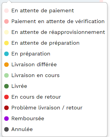Click the dark green dot beside 'Livrée'

pos(6,86)
